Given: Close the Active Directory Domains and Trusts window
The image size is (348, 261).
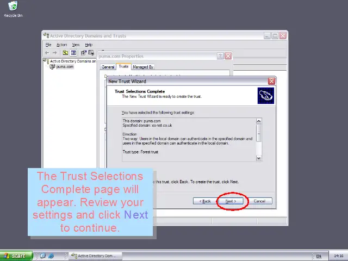Looking at the screenshot, I should coord(283,35).
